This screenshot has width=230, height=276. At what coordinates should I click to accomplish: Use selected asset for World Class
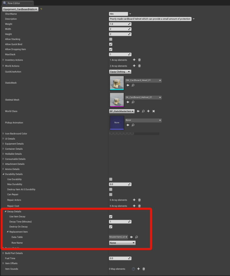click(138, 111)
